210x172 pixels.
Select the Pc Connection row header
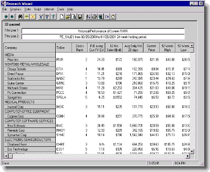[30, 93]
